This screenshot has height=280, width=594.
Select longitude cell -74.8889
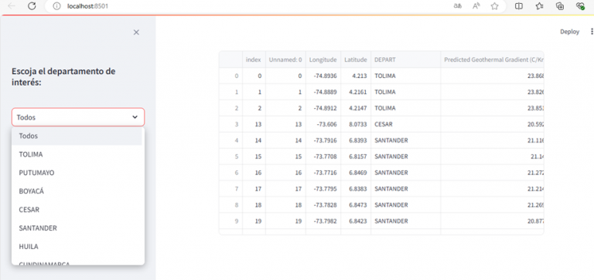pos(323,93)
